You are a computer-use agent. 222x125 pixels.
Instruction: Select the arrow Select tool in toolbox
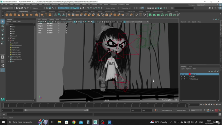coord(2,22)
